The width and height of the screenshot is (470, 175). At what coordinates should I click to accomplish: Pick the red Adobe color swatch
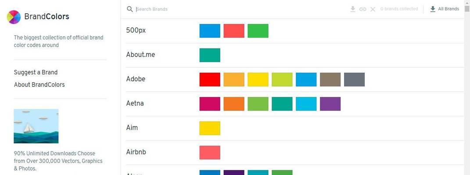click(210, 80)
